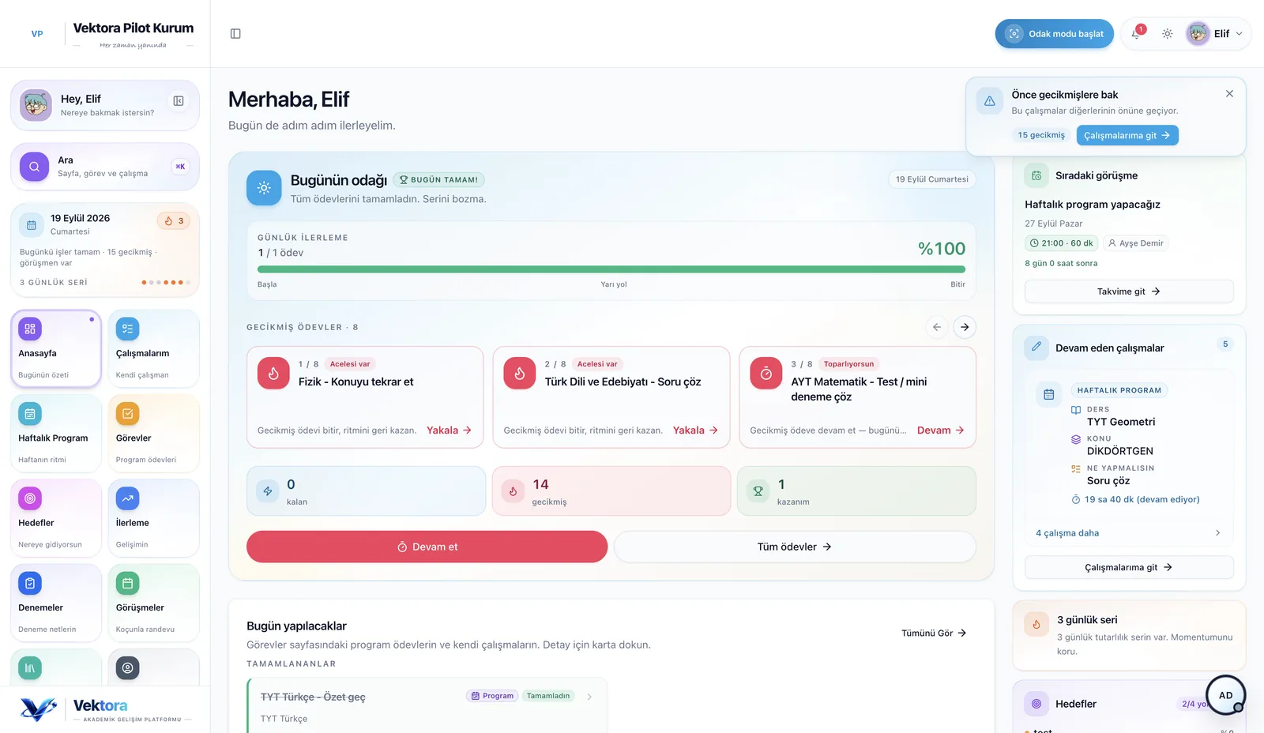Open the Ara search box
The image size is (1264, 733).
(x=105, y=167)
